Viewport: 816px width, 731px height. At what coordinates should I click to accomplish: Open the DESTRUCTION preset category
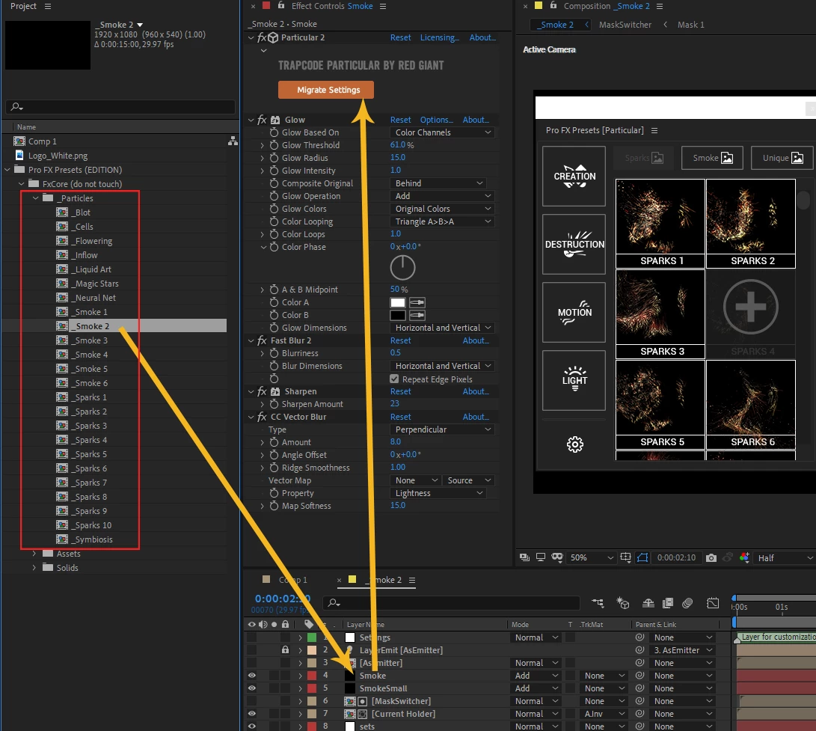pos(574,244)
